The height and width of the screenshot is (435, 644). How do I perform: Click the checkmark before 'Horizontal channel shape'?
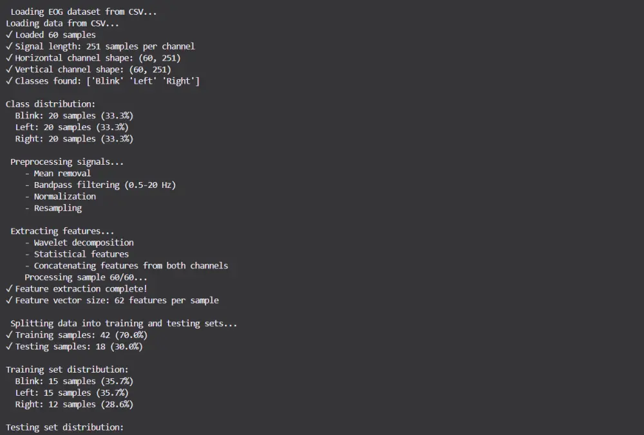click(x=9, y=58)
